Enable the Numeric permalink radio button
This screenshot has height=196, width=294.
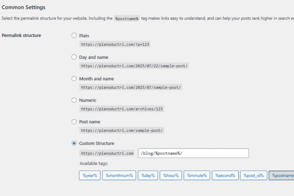(x=74, y=100)
